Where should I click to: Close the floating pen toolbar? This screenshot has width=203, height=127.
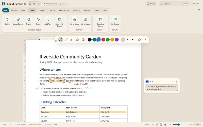(x=145, y=40)
